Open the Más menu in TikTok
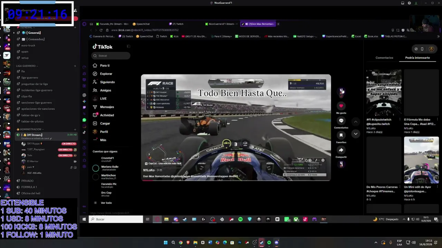Screen dimensions: 442x248 coord(99,140)
